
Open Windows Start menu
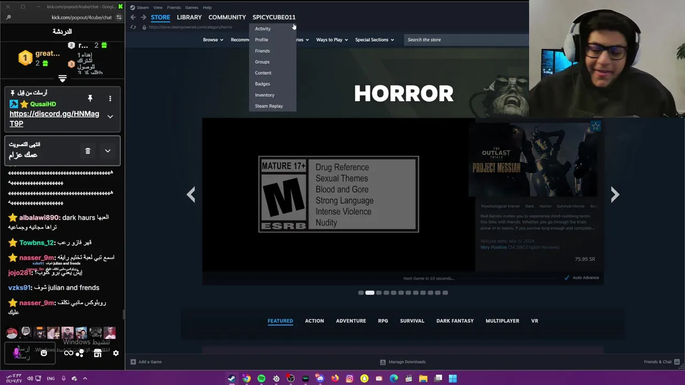tap(453, 378)
